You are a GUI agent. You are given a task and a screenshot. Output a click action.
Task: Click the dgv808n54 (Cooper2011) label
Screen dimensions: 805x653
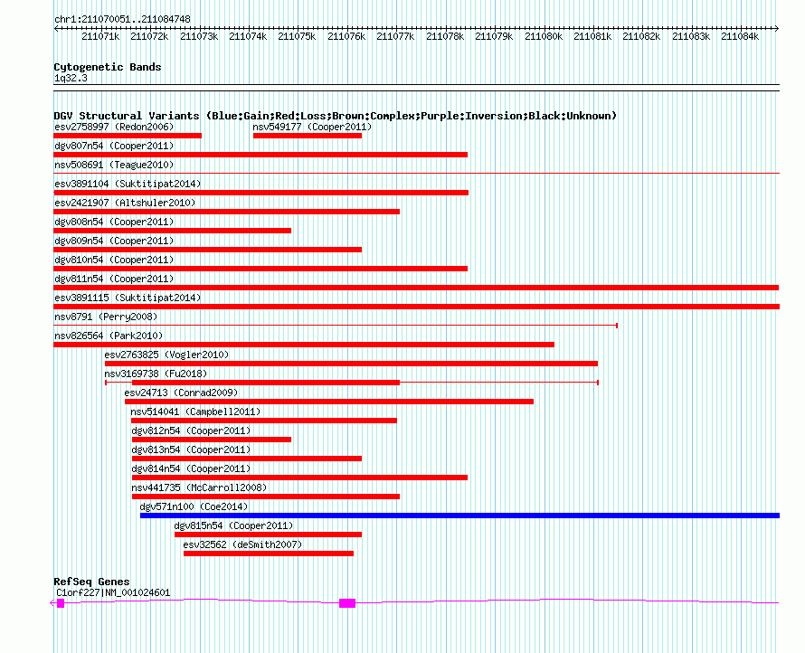114,222
